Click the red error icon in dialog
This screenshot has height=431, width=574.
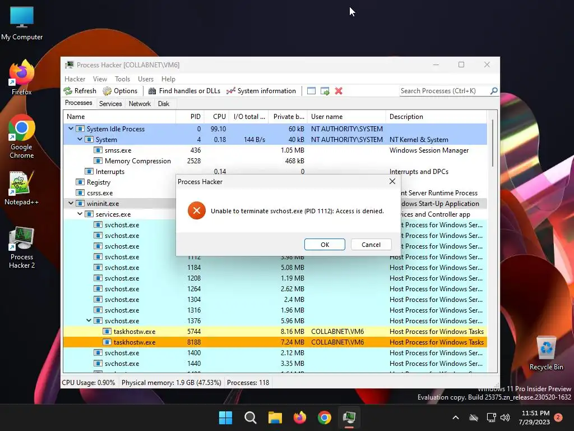coord(197,211)
